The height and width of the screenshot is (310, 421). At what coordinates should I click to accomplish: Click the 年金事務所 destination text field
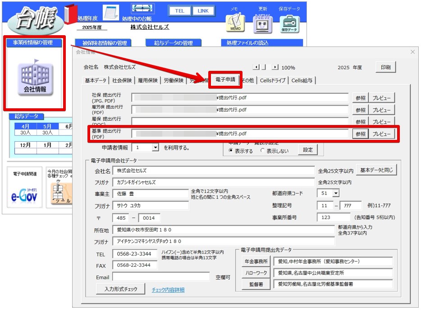pos(333,261)
